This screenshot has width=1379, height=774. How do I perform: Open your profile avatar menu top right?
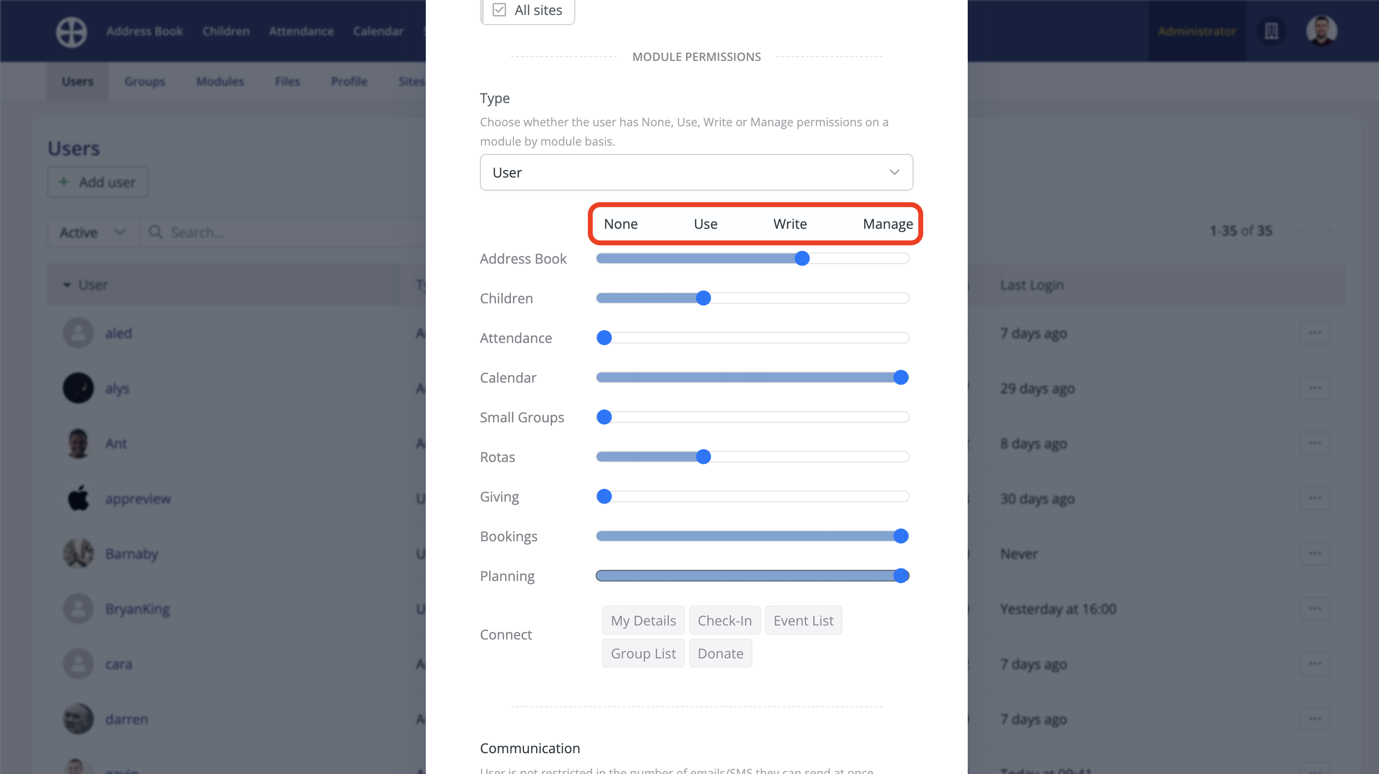(1321, 30)
